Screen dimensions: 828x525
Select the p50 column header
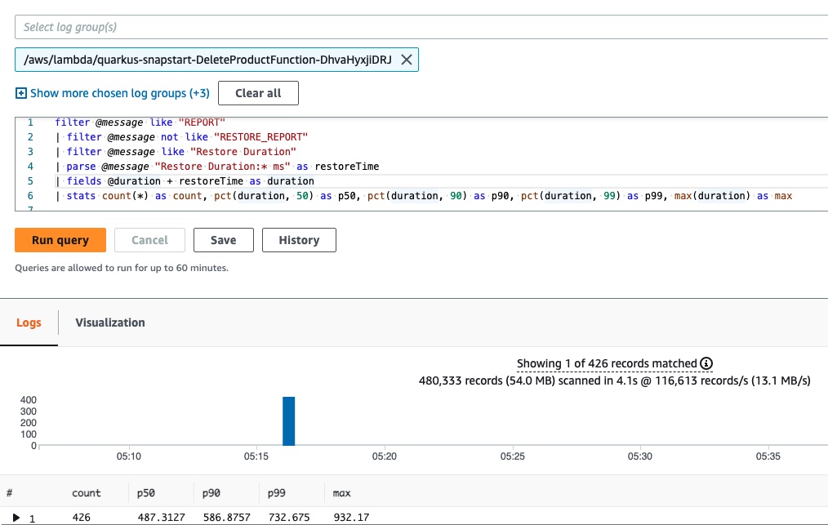(x=145, y=493)
